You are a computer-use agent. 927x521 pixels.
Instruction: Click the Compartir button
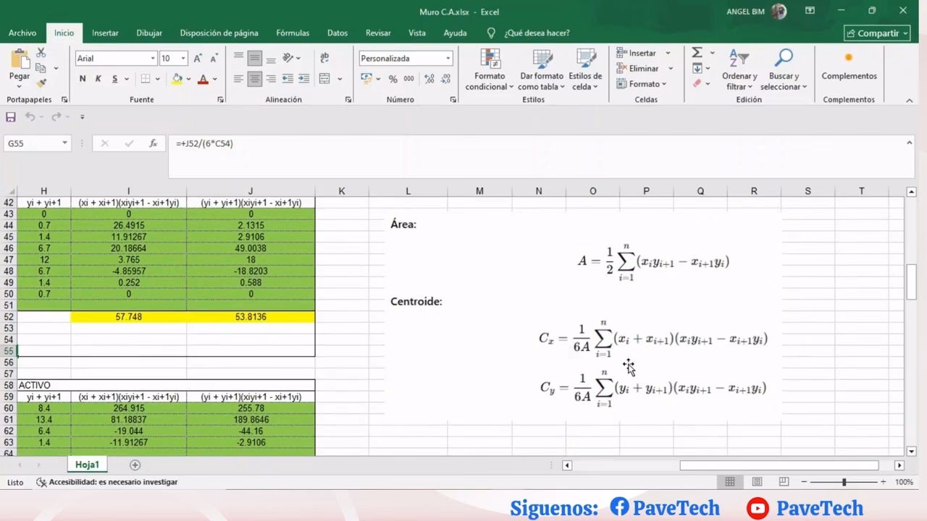pos(877,33)
